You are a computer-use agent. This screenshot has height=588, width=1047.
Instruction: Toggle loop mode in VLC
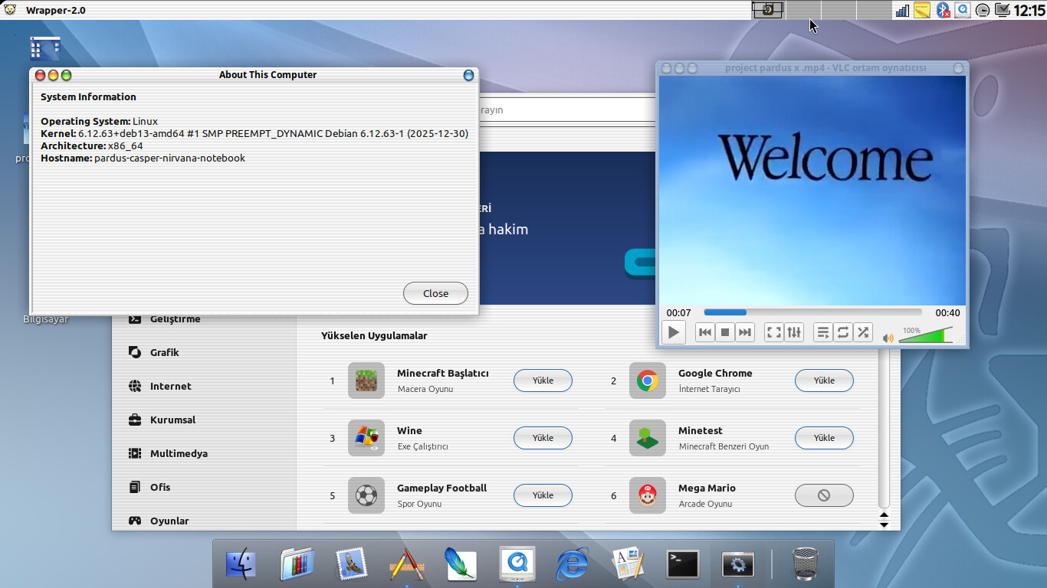coord(843,332)
